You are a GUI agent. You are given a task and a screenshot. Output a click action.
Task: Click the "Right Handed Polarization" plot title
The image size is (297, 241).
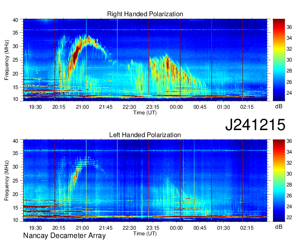click(145, 14)
